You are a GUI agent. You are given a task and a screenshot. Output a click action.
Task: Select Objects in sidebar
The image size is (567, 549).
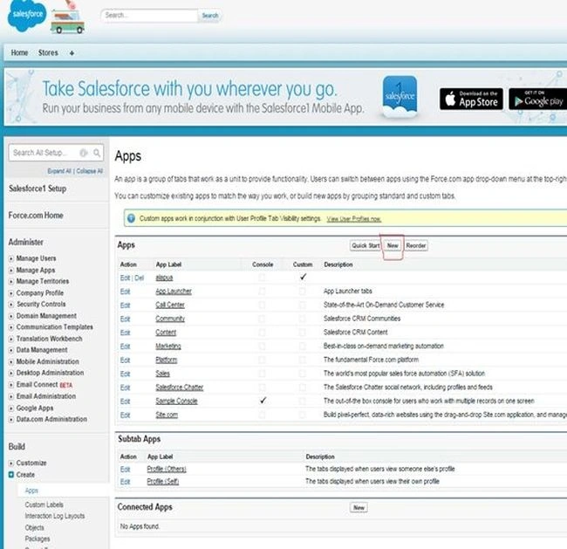[x=34, y=528]
